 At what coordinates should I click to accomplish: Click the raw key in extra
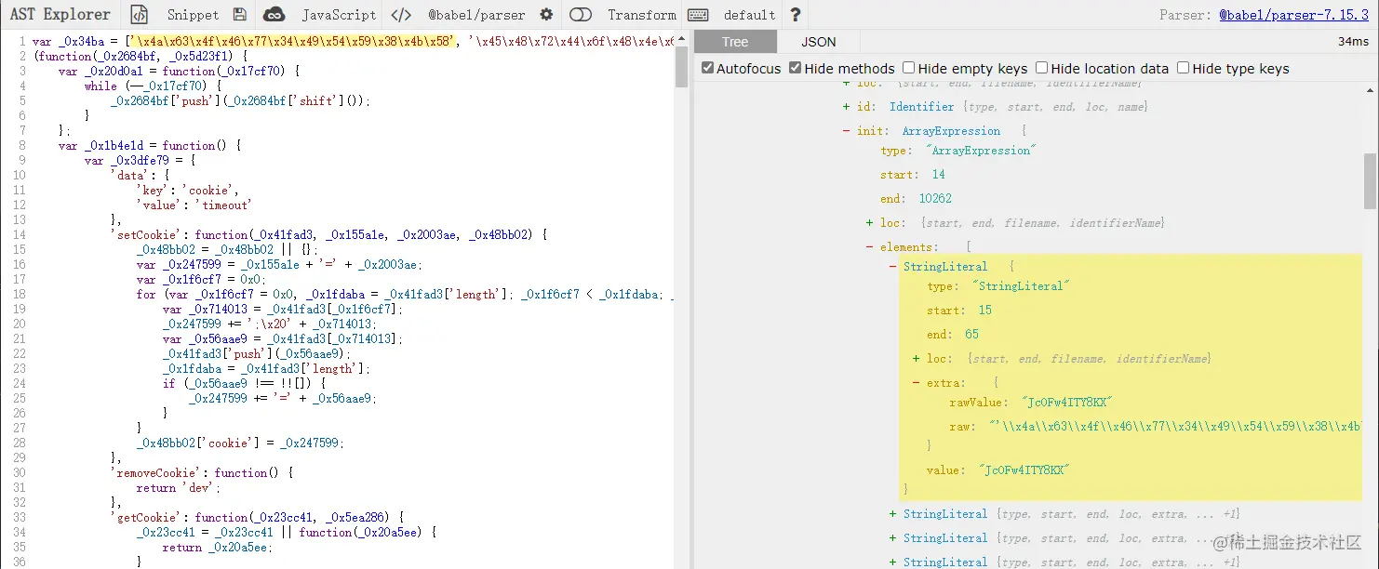(x=962, y=427)
